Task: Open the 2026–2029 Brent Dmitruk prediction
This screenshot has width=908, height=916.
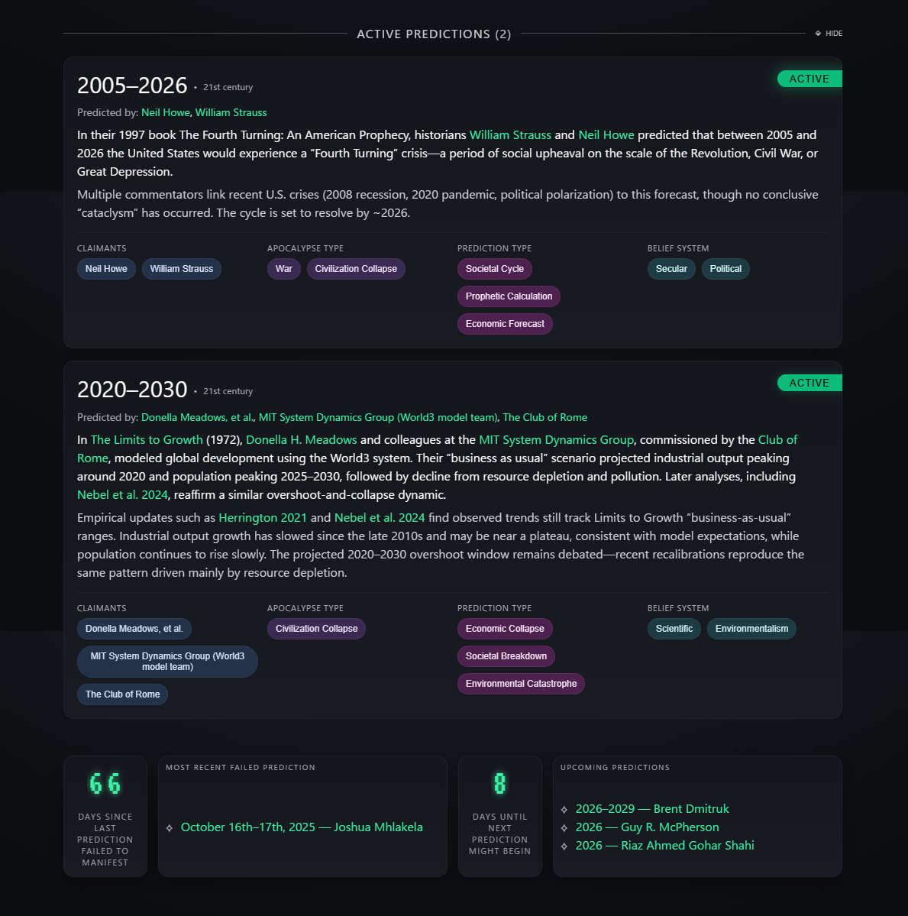Action: point(651,809)
